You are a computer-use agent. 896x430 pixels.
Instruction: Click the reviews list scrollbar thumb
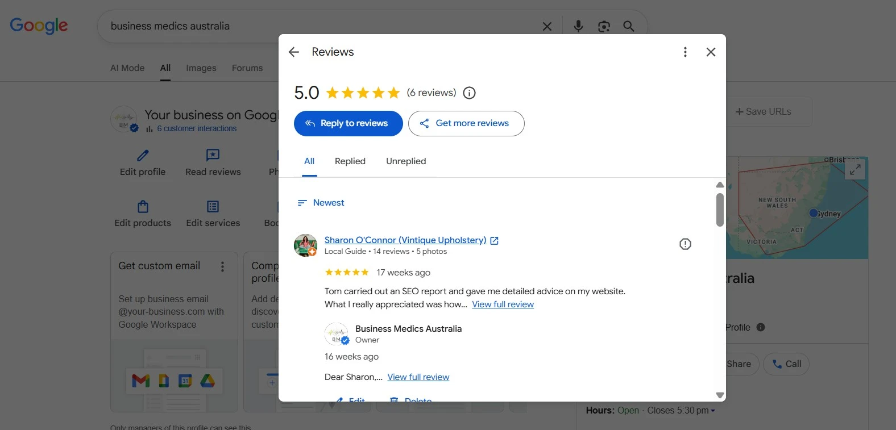coord(720,210)
